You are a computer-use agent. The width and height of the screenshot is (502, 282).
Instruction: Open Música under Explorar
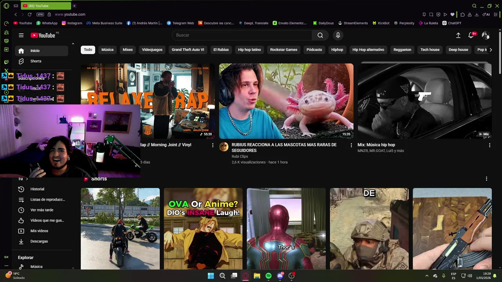click(41, 267)
